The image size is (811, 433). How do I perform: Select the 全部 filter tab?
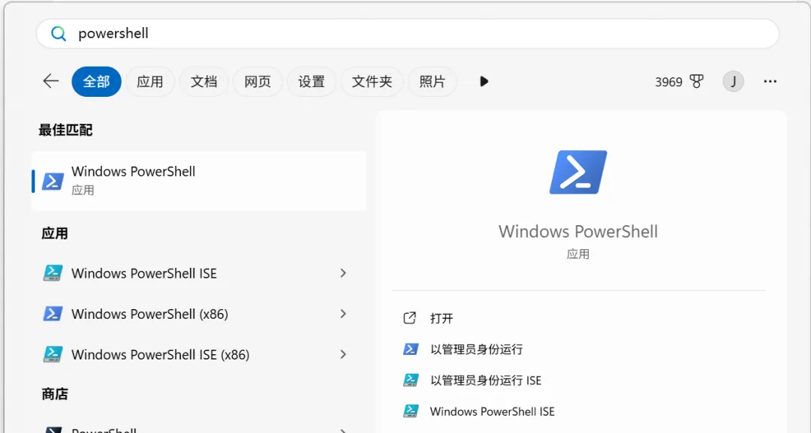tap(97, 82)
